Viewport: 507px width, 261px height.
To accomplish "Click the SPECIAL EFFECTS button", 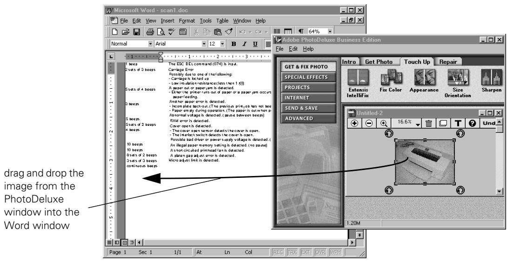I will [x=308, y=77].
